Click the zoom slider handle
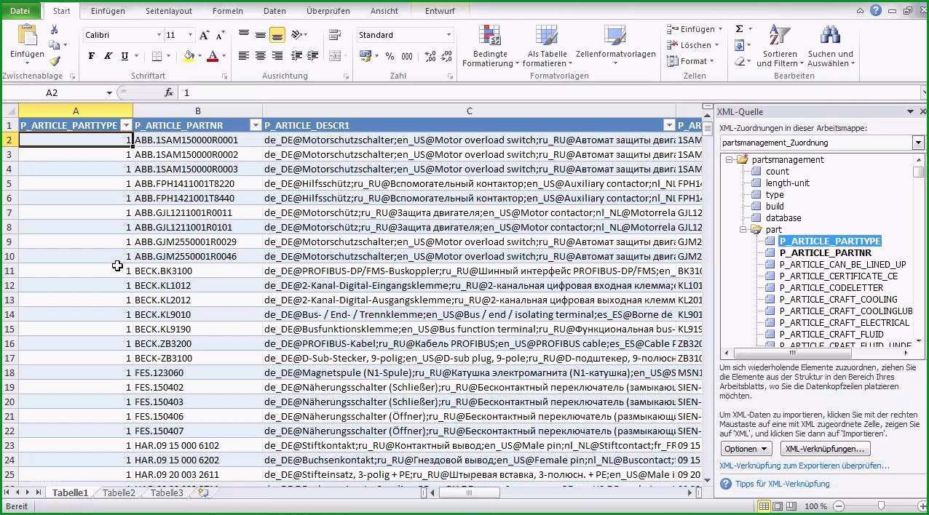929x515 pixels. [x=881, y=506]
